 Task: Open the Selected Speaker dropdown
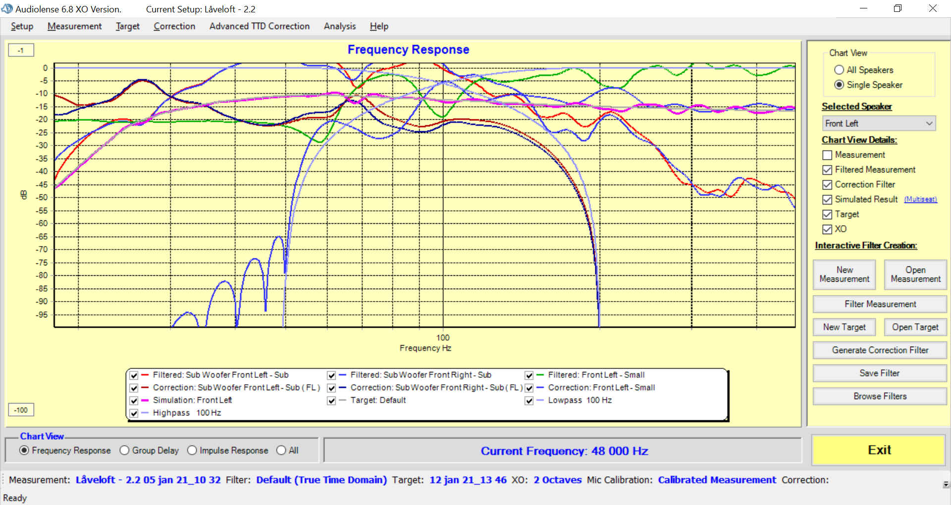879,123
